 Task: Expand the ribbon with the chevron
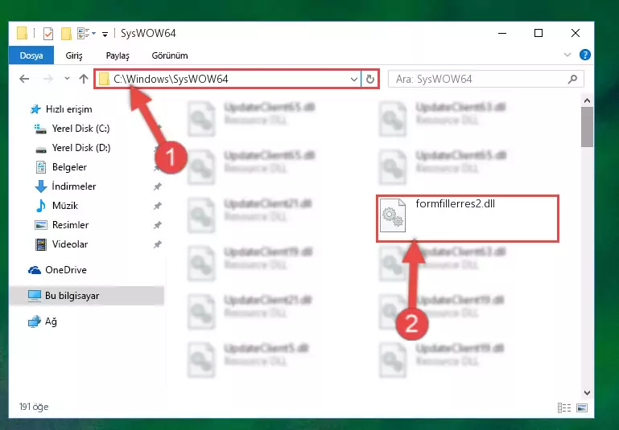(567, 55)
